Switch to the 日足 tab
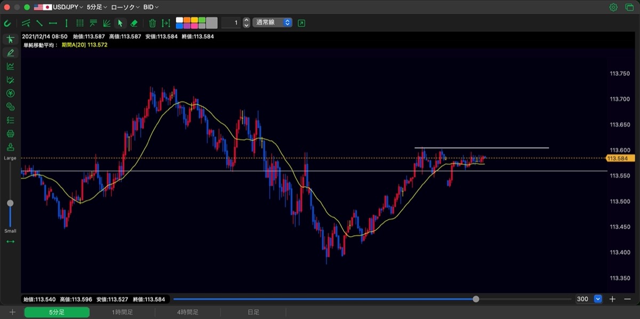Screen dimensions: 640x319 253,312
